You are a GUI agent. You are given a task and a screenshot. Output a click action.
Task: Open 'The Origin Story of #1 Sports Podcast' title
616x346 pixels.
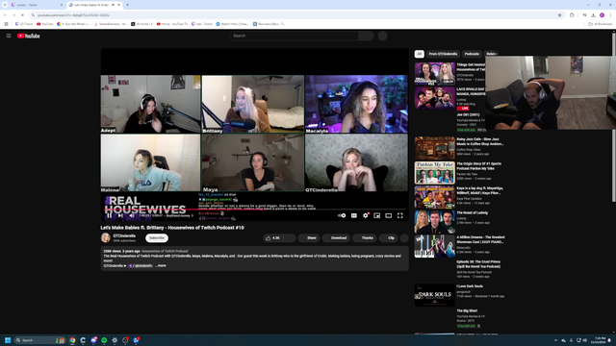(478, 166)
